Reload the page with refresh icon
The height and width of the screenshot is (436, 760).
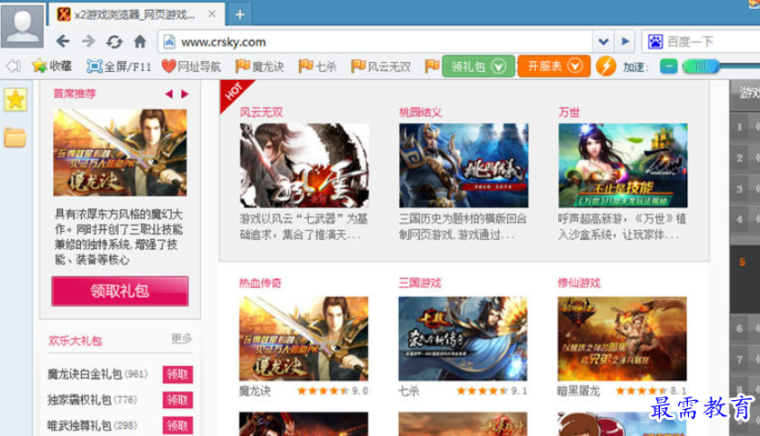[114, 42]
